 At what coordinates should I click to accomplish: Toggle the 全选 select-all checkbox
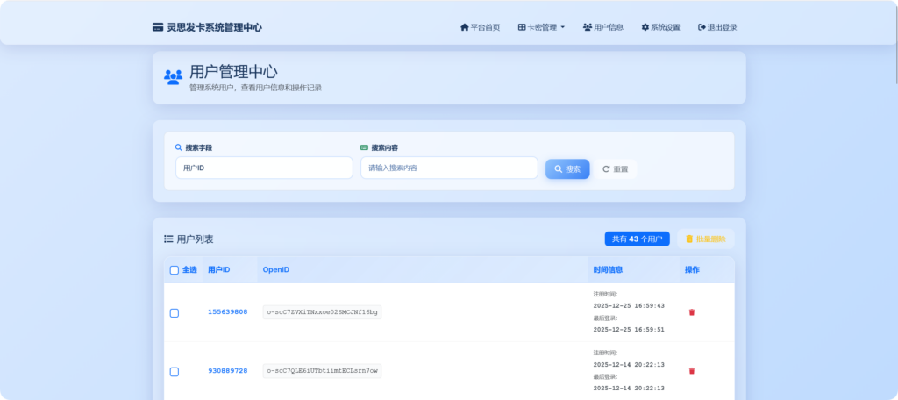coord(174,270)
